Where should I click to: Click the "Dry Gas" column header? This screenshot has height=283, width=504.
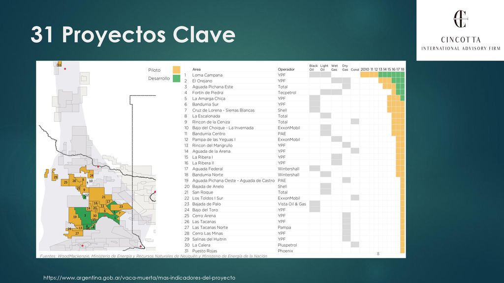[x=345, y=68]
